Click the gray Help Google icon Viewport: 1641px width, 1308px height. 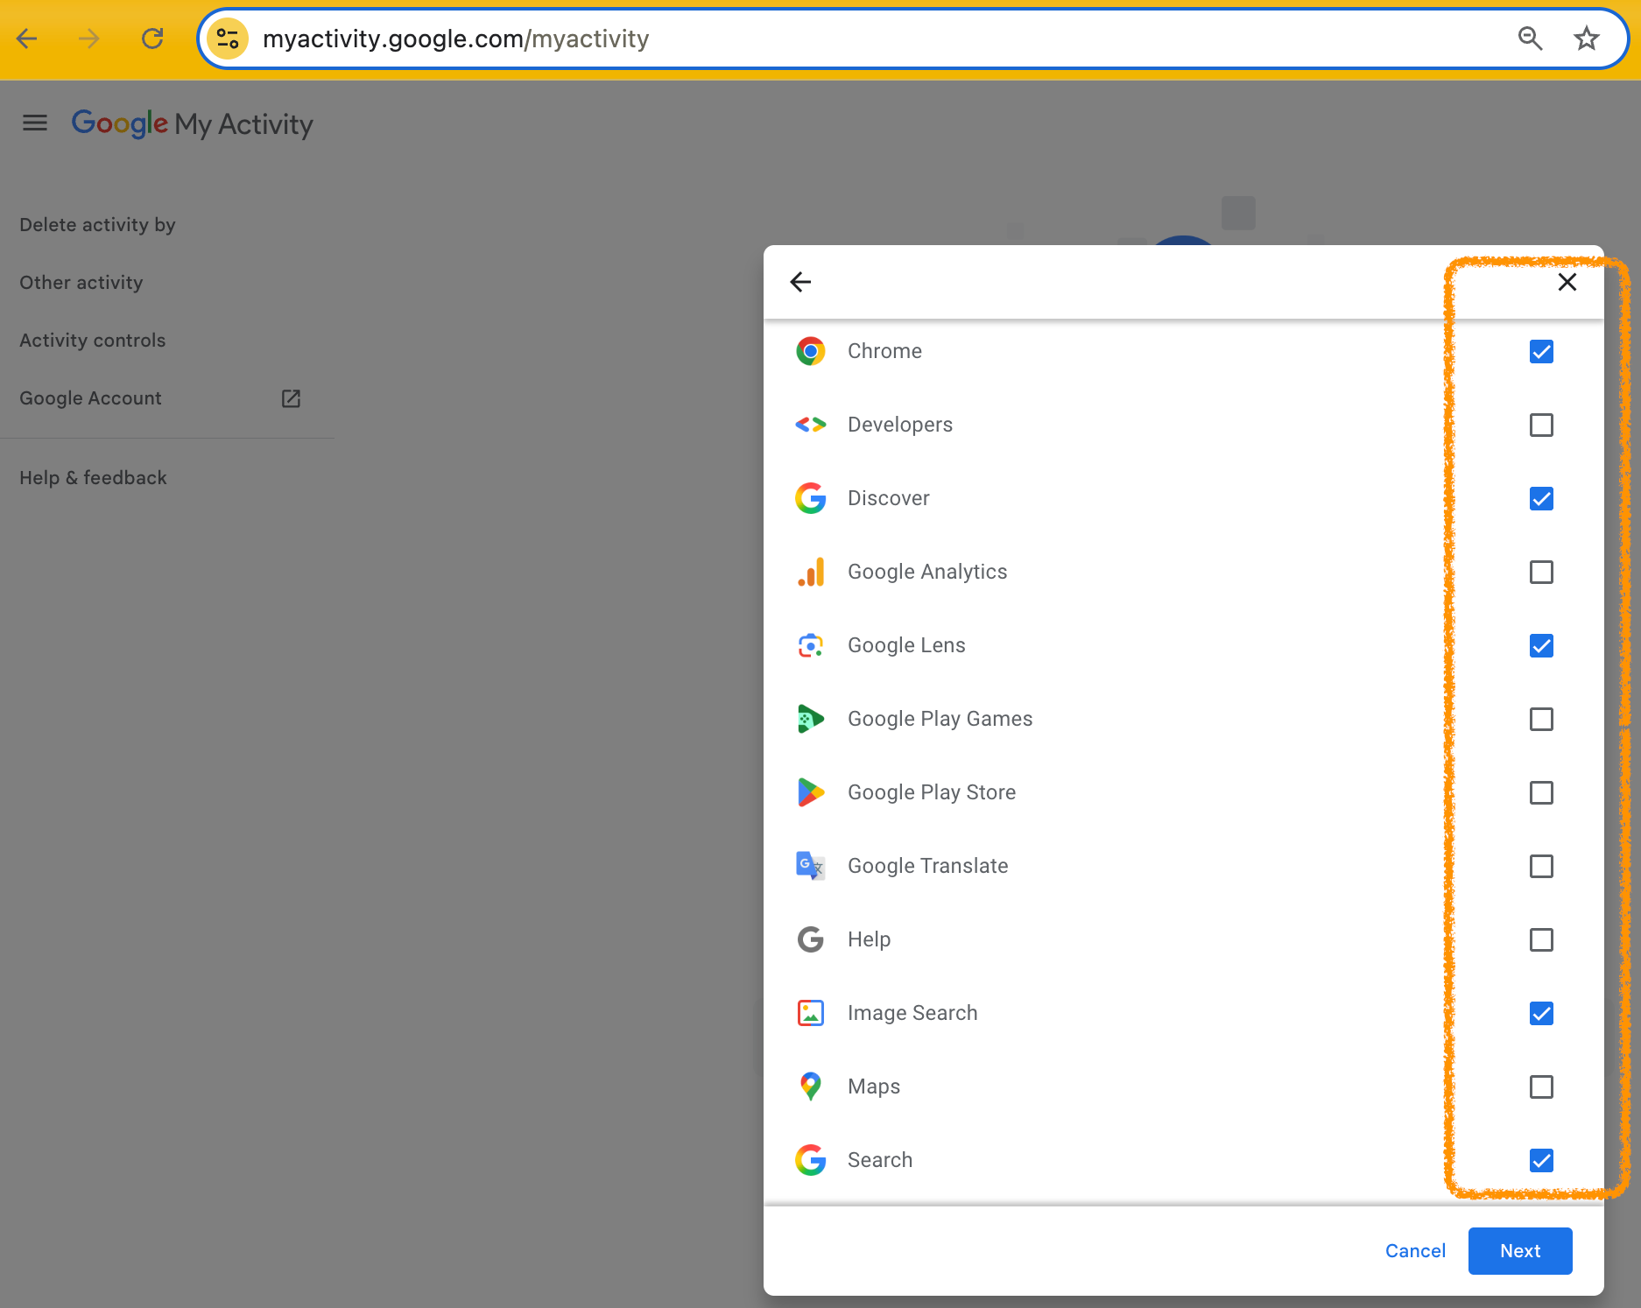coord(811,939)
